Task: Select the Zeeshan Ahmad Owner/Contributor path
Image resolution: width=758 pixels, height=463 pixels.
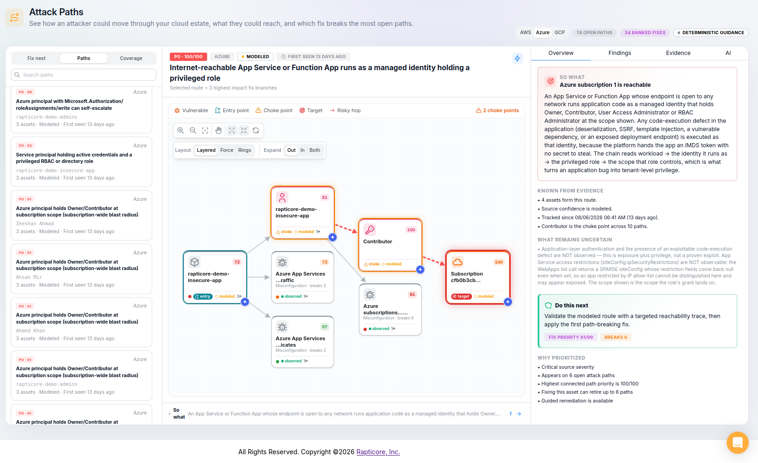Action: (x=81, y=216)
